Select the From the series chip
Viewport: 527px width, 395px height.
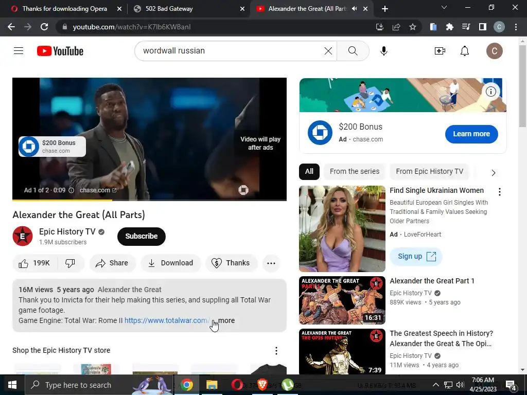coord(355,171)
